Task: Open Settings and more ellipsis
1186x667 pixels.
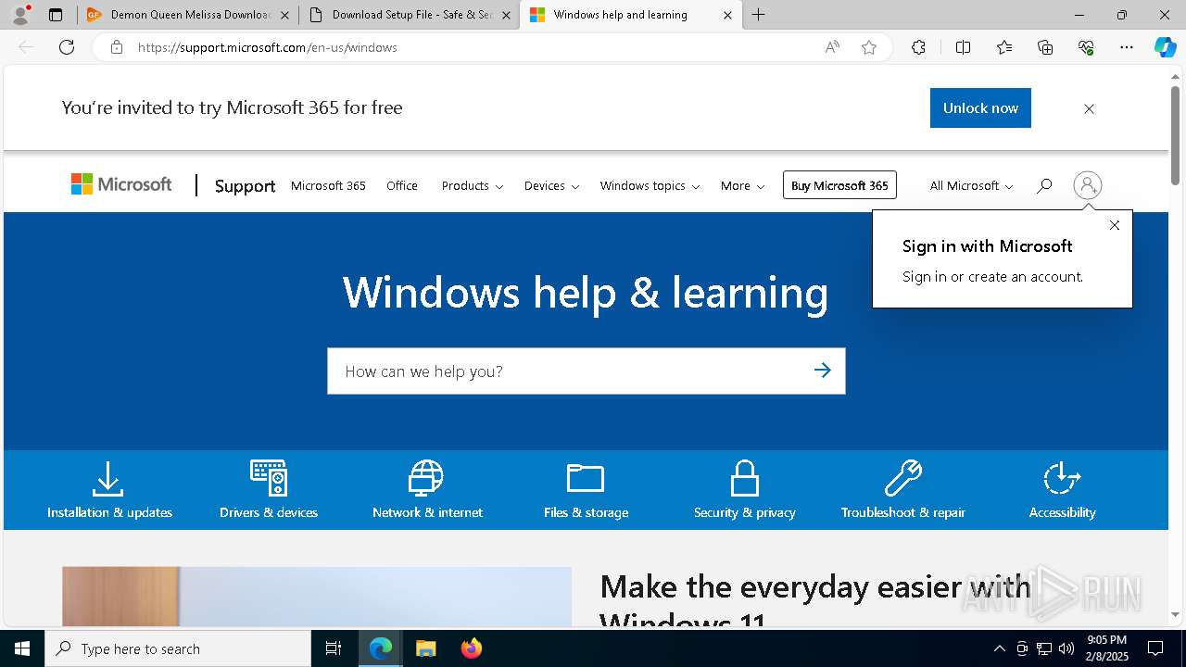Action: click(x=1127, y=47)
